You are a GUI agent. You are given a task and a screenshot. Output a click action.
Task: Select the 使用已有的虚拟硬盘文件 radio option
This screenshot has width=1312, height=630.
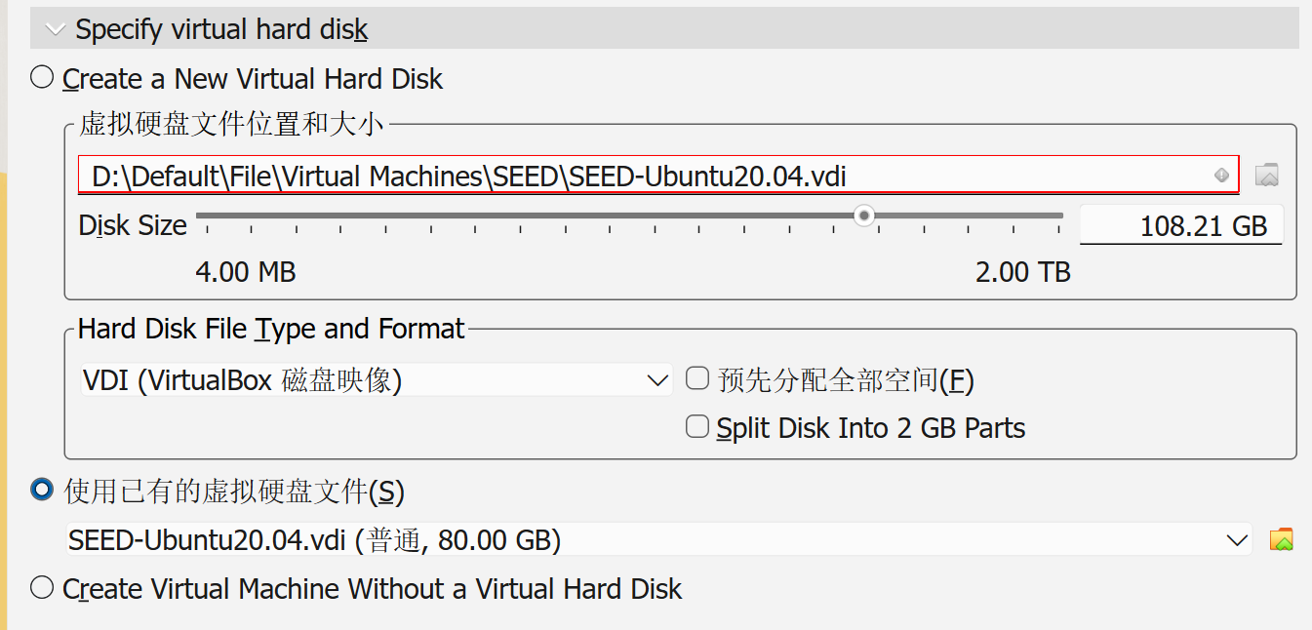pyautogui.click(x=42, y=491)
